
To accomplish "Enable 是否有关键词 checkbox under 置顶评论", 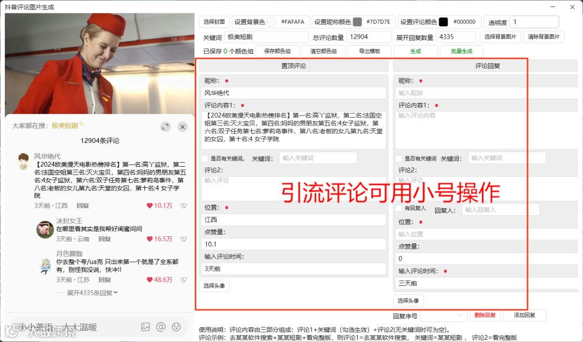I will tap(205, 159).
